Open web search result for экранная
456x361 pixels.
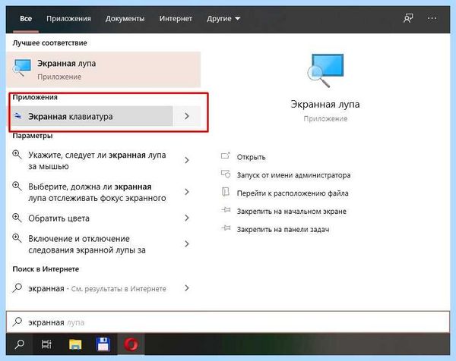tap(97, 289)
